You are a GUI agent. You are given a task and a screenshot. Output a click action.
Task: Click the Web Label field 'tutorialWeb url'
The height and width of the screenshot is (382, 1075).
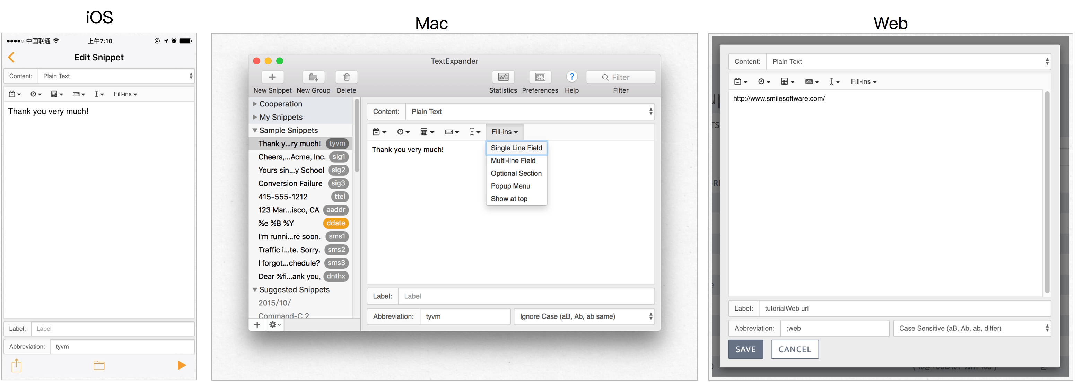coord(905,309)
